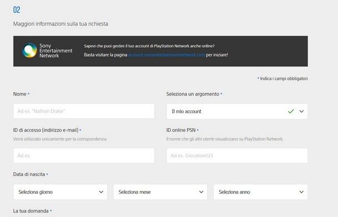Click the ID online PSN label
This screenshot has width=338, height=217.
[x=181, y=130]
